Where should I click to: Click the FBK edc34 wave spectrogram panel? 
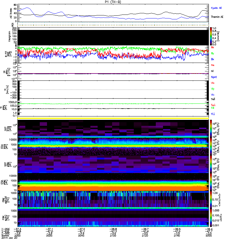(x=113, y=200)
